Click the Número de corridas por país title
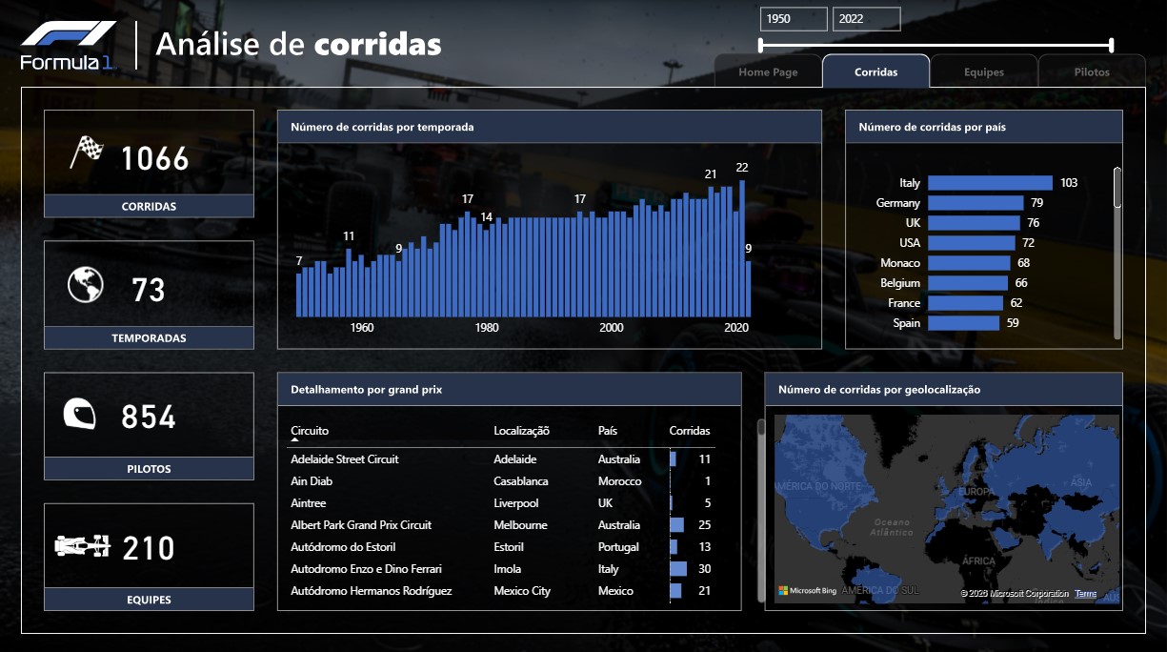 coord(932,127)
